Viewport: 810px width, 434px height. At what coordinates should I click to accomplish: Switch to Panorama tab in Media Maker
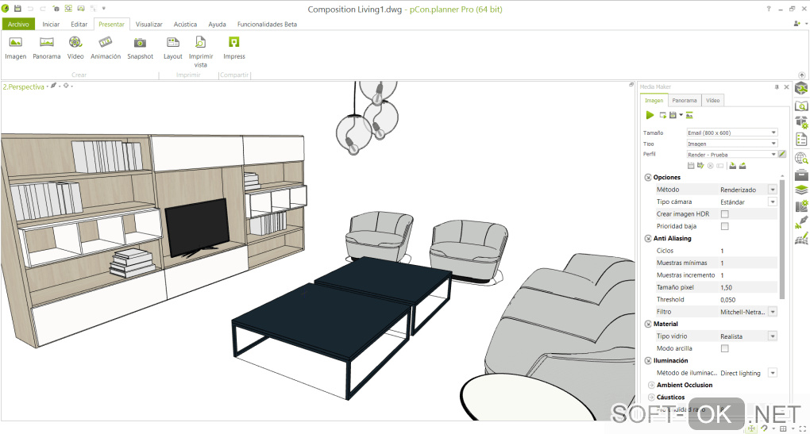tap(685, 100)
